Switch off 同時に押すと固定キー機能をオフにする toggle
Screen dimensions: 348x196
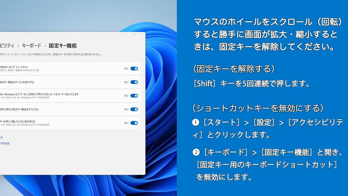[x=134, y=109]
